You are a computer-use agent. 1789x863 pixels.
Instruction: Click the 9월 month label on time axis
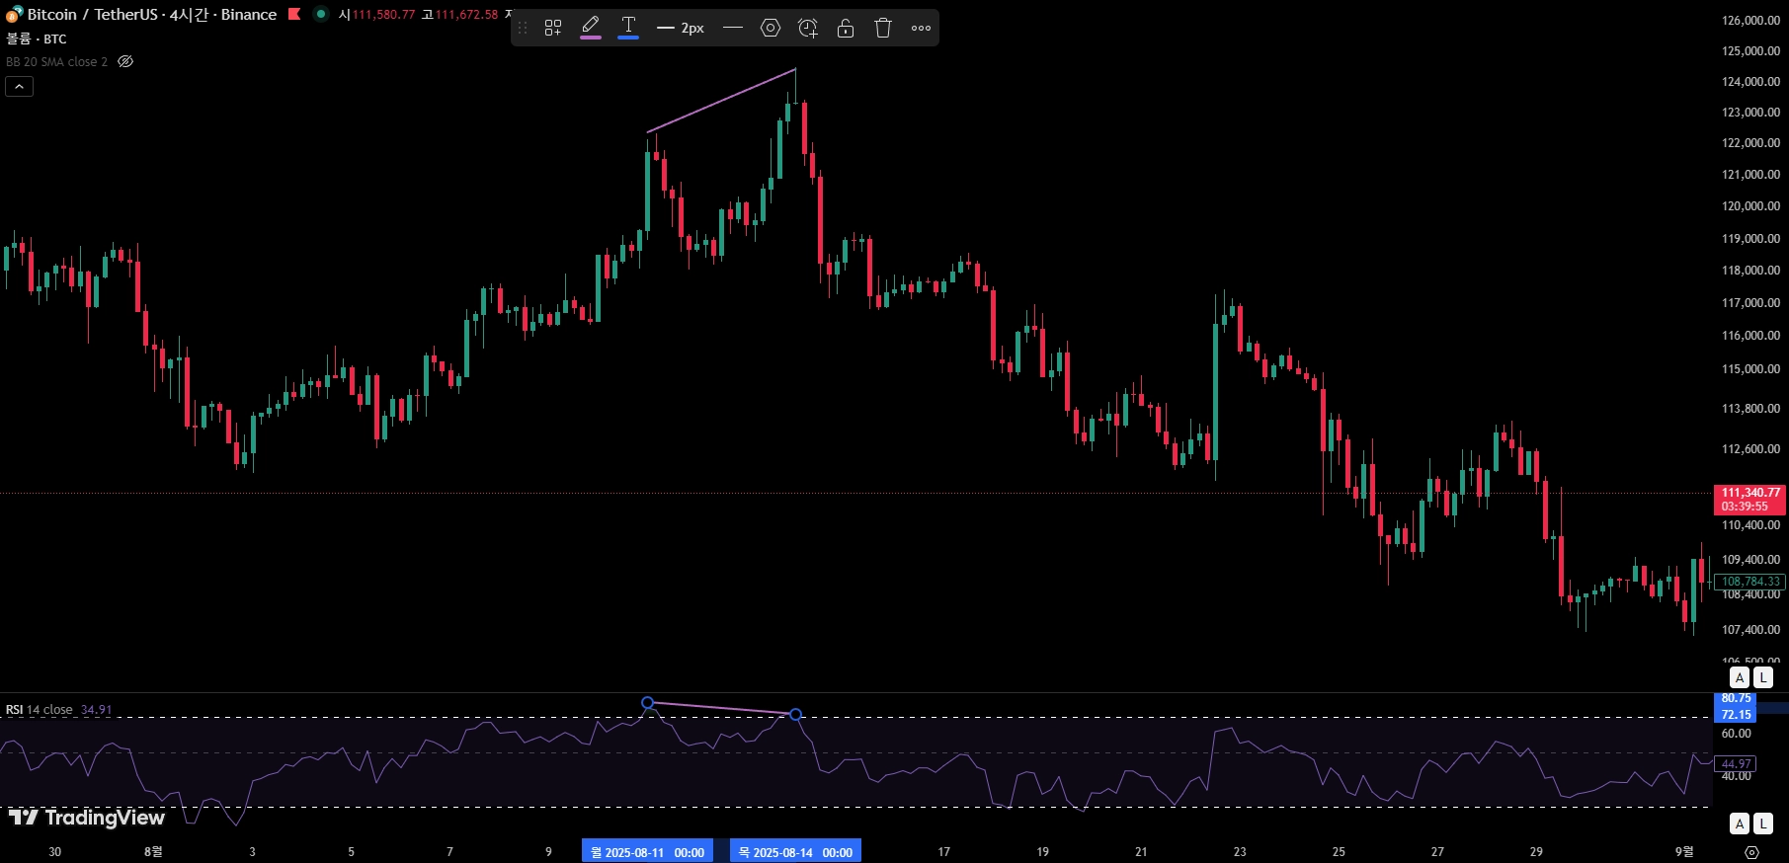[x=1684, y=851]
